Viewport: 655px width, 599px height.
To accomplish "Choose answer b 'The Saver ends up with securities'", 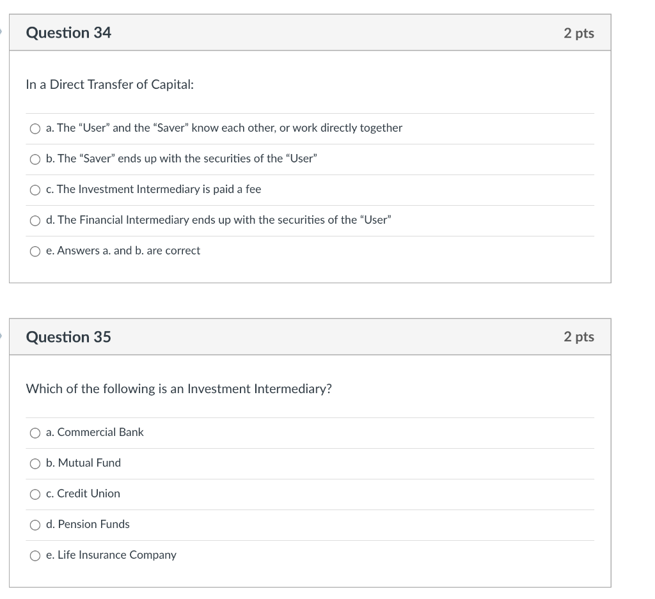I will point(35,159).
